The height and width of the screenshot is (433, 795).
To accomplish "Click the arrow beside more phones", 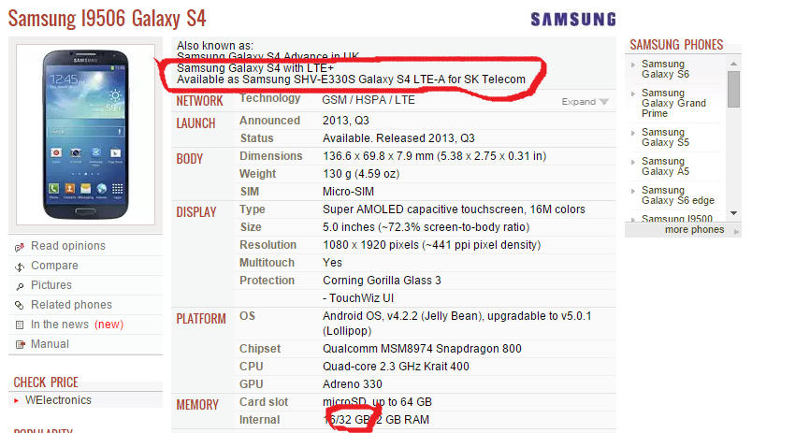I will (x=736, y=231).
